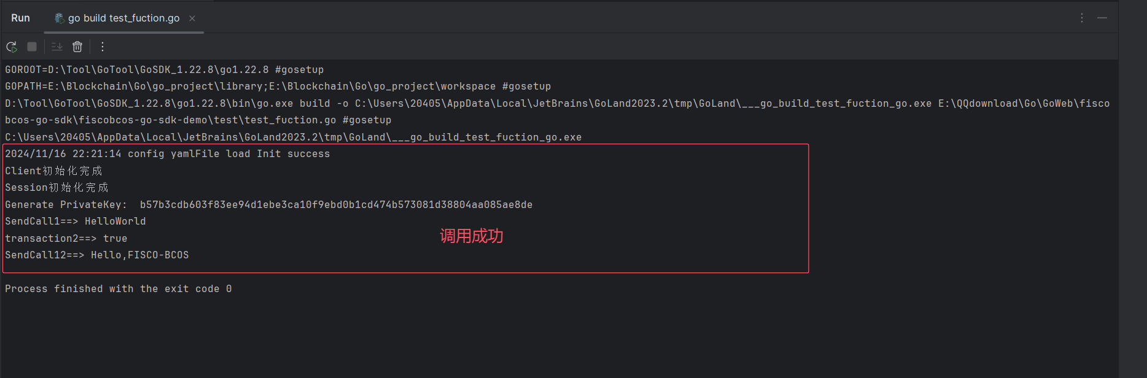Open more toolbar actions menu
The height and width of the screenshot is (378, 1147).
103,47
